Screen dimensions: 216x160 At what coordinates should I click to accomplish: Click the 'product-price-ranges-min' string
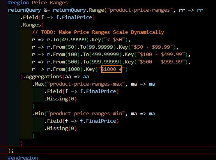click(x=86, y=114)
